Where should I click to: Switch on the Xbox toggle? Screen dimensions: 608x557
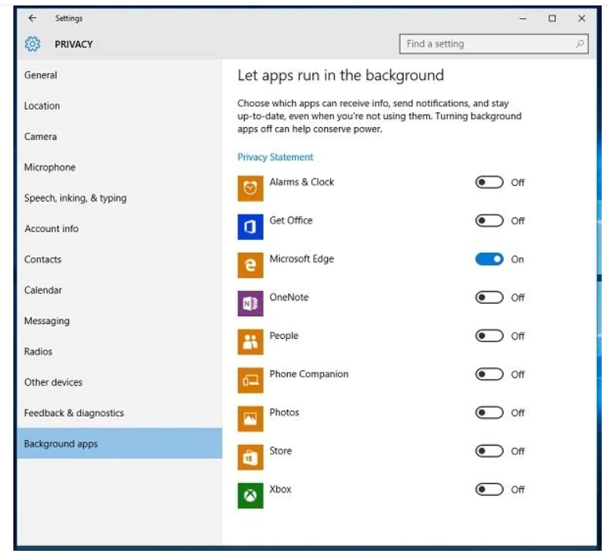point(490,490)
